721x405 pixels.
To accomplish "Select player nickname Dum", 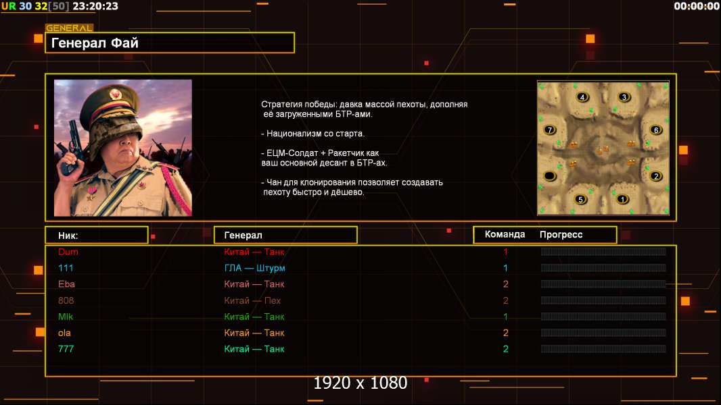I will tap(68, 252).
